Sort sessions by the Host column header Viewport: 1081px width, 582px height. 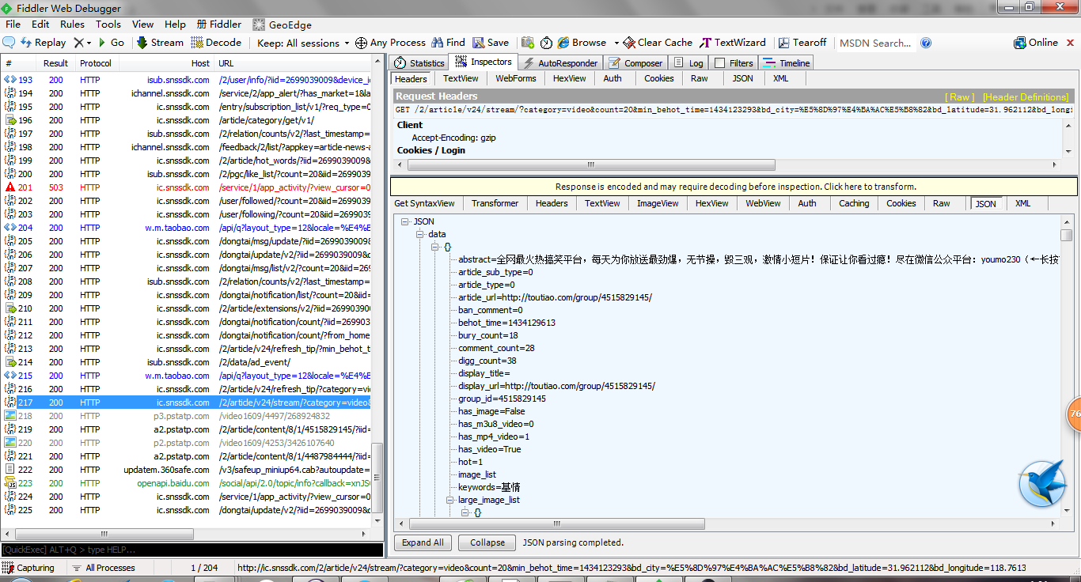(165, 63)
